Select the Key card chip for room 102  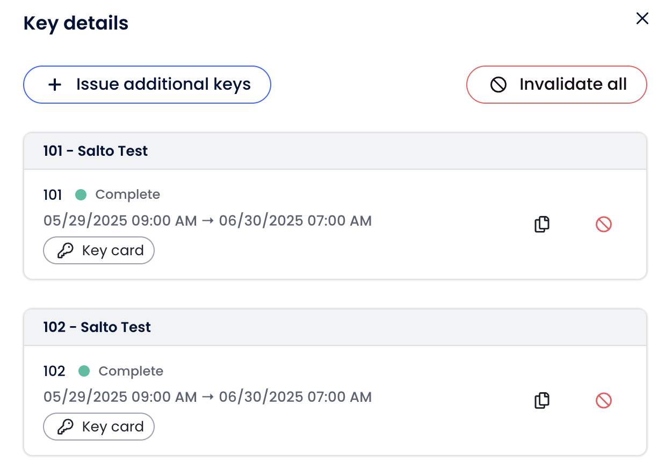pos(99,427)
